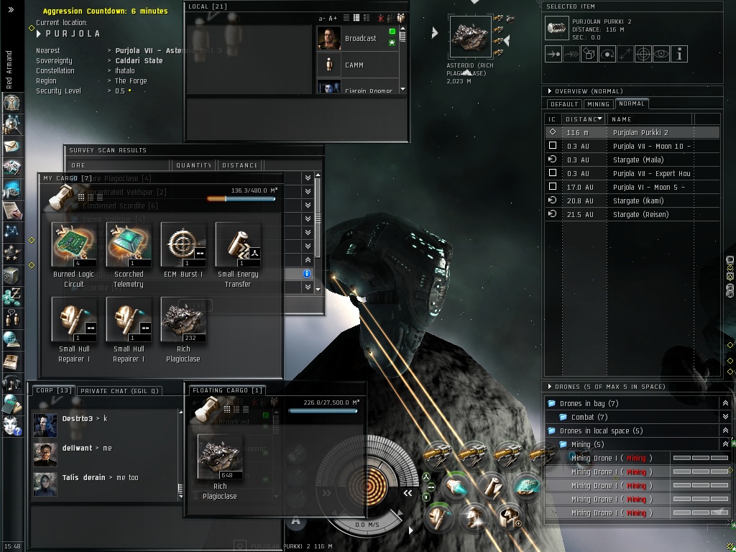Activate the repairer module with green arc
The image size is (736, 552).
point(438,518)
